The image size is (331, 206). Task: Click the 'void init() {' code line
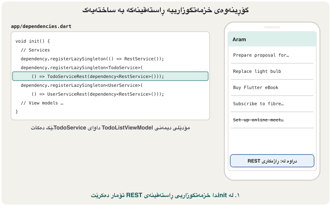click(32, 41)
